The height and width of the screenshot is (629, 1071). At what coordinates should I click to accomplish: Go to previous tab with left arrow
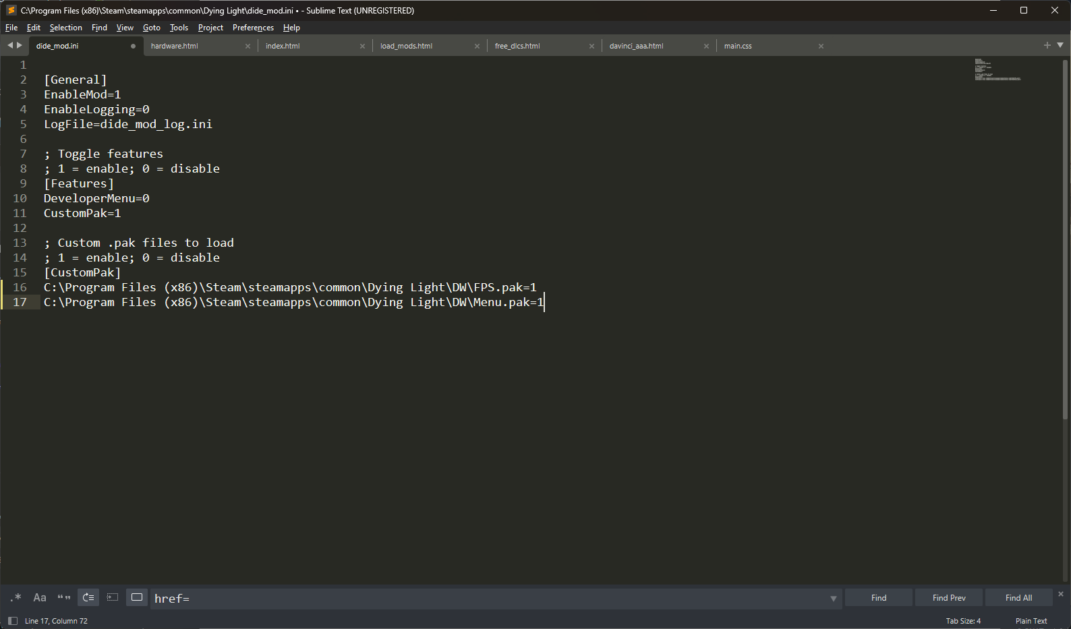point(10,45)
